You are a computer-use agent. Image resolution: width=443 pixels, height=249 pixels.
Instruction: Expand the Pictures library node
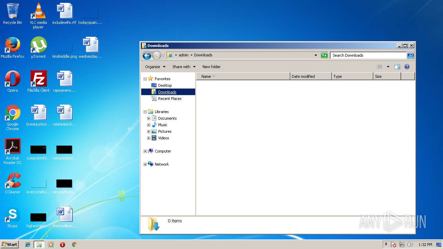pyautogui.click(x=148, y=131)
